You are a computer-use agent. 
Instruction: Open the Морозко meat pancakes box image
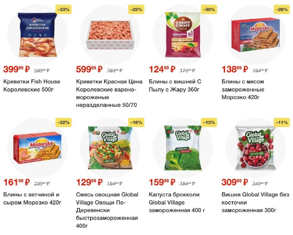click(256, 35)
